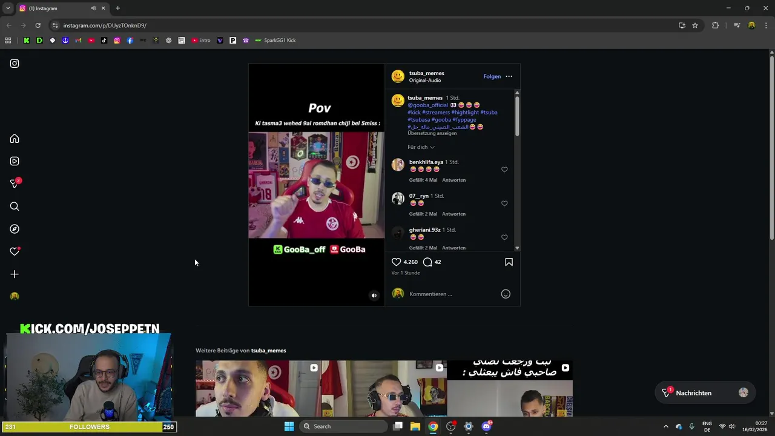775x436 pixels.
Task: Follow tsuba_memes with the Folgen button
Action: [x=492, y=76]
